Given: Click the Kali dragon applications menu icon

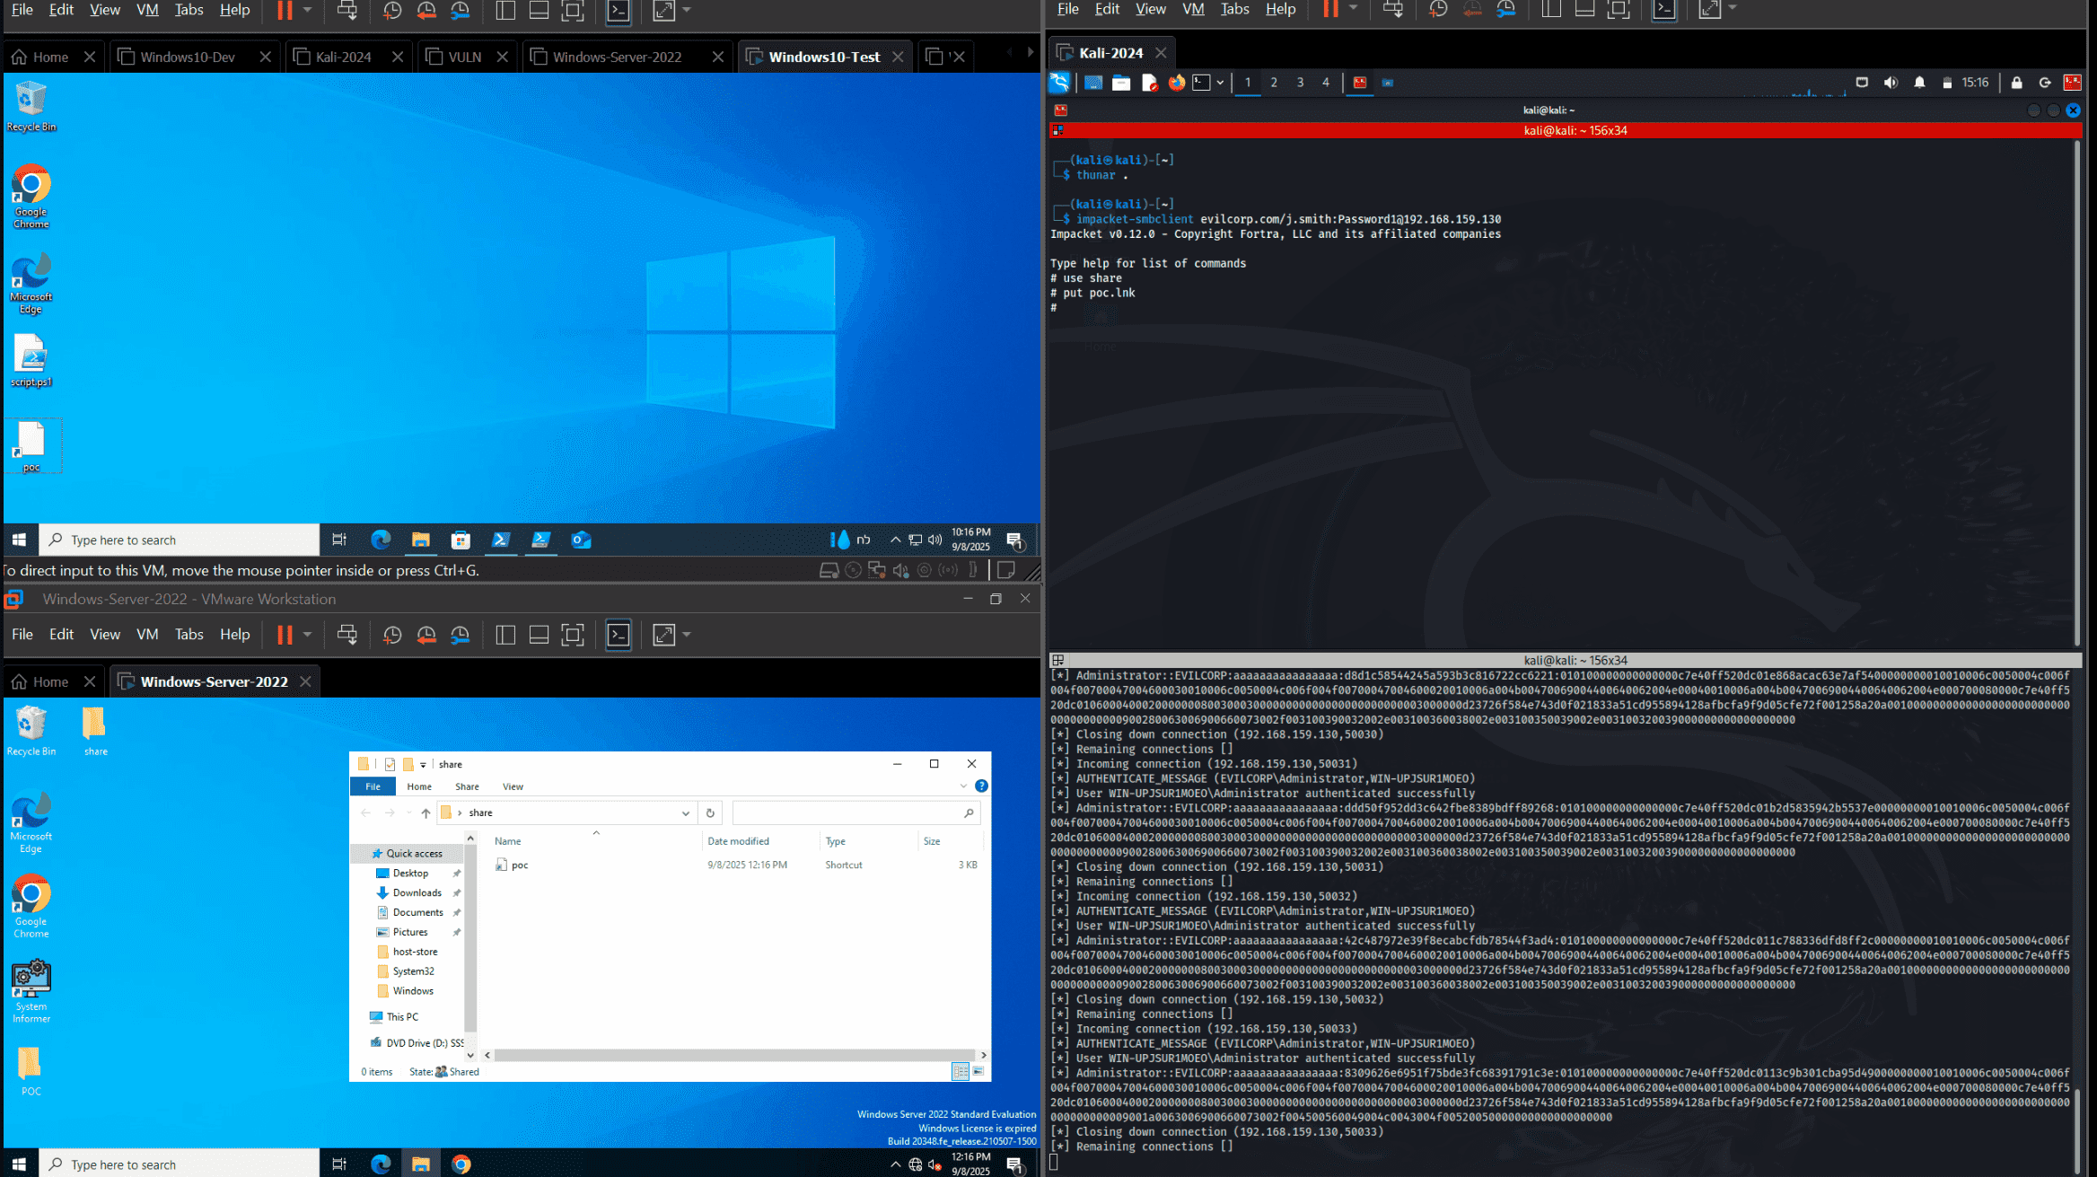Looking at the screenshot, I should (x=1060, y=83).
